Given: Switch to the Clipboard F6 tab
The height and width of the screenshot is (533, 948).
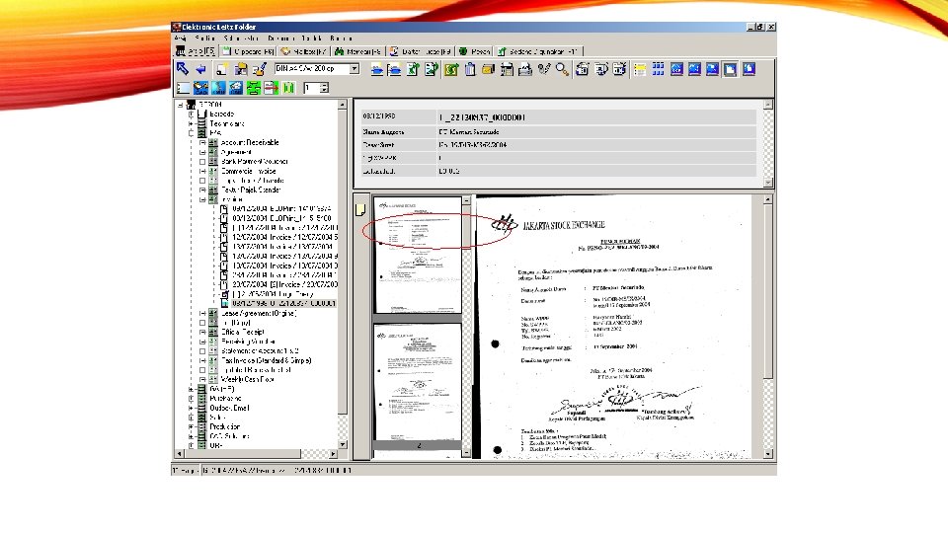Looking at the screenshot, I should (248, 52).
